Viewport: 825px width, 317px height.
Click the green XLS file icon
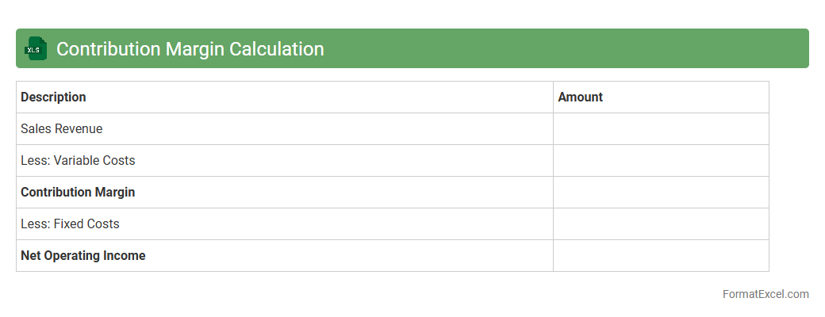coord(36,49)
